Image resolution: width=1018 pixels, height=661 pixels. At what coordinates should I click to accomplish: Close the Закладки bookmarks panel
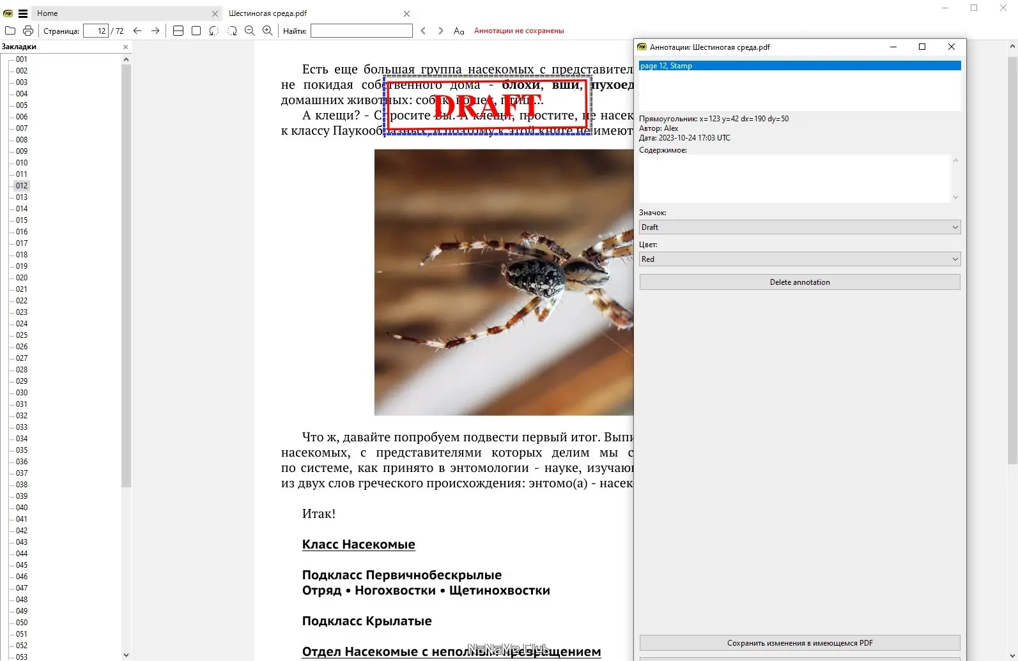point(125,47)
